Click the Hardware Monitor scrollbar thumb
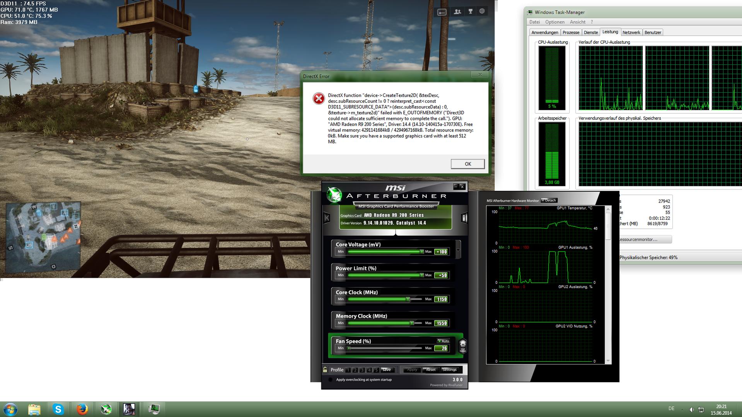 coord(608,226)
